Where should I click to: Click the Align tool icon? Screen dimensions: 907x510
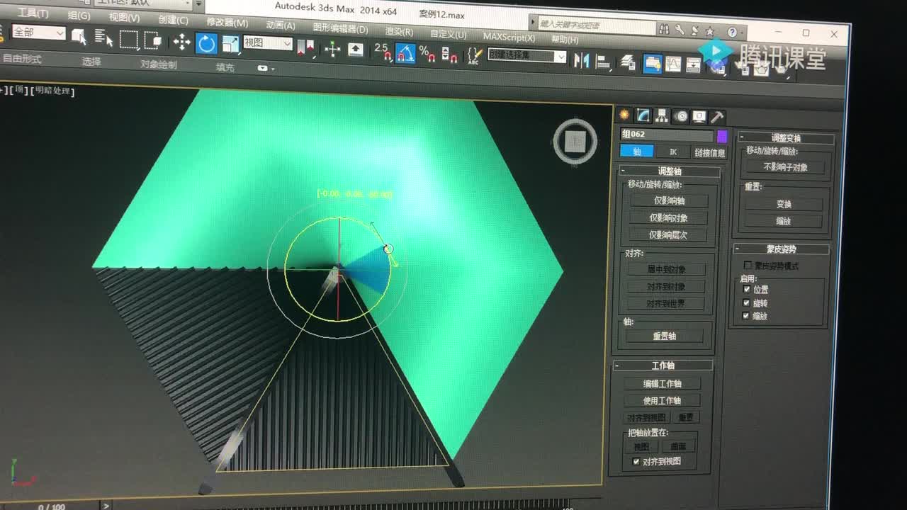tap(604, 62)
